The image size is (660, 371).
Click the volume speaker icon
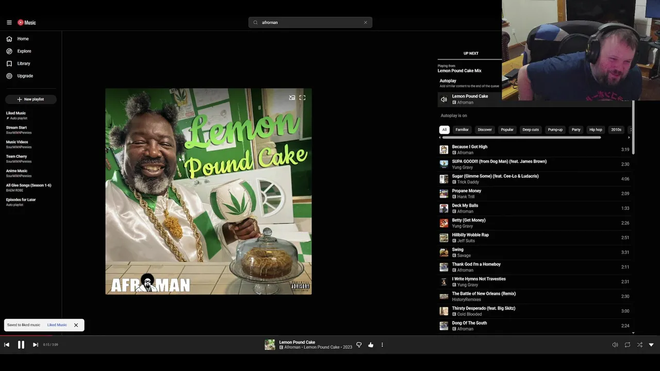click(615, 345)
